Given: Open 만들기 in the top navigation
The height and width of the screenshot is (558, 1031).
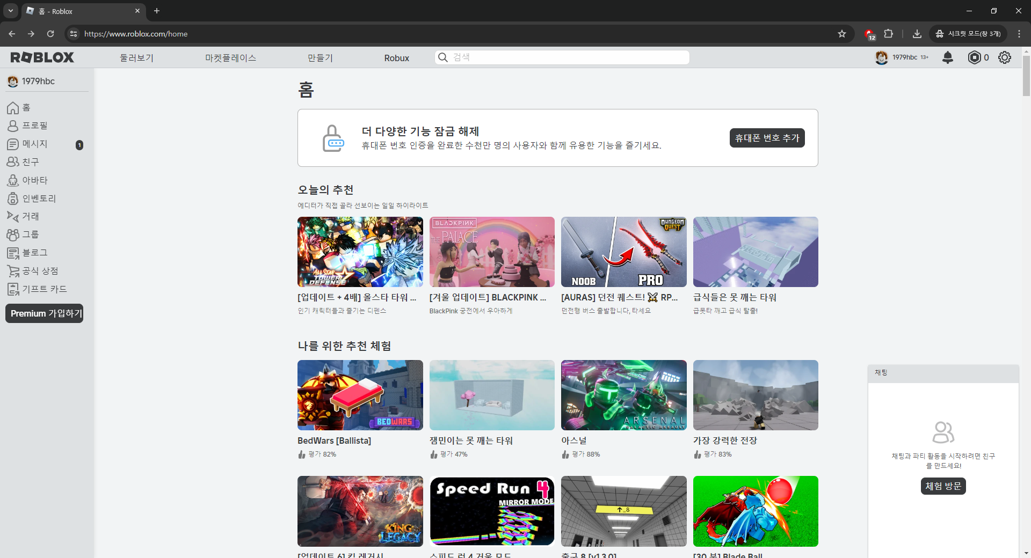Looking at the screenshot, I should click(320, 58).
